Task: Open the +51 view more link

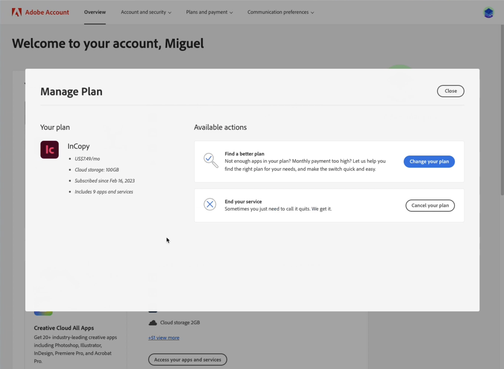Action: coord(164,338)
